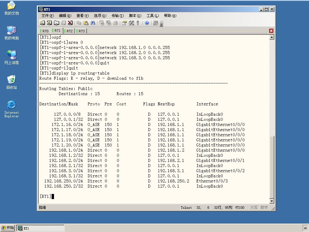Click the terminal scrollbar down arrow

(272, 201)
